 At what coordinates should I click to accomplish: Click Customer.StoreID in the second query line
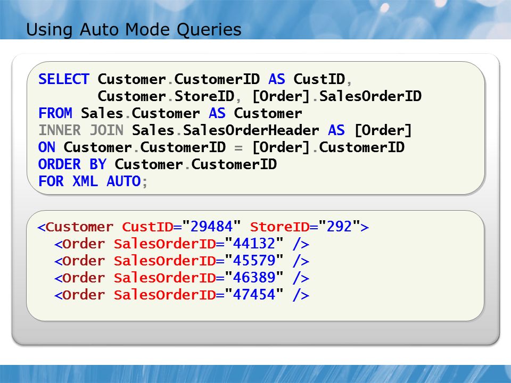[166, 96]
